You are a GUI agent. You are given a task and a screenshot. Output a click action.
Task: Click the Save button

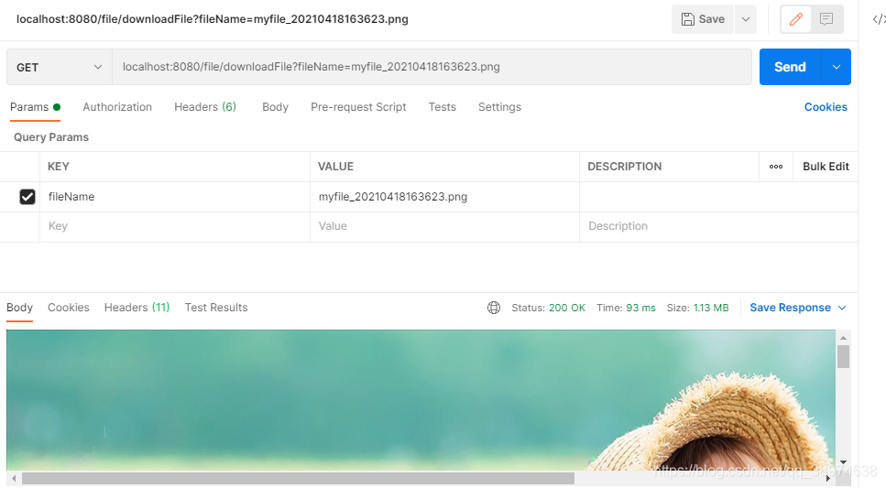(703, 19)
